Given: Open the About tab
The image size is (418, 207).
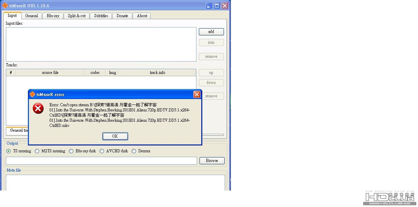Looking at the screenshot, I should pos(142,16).
